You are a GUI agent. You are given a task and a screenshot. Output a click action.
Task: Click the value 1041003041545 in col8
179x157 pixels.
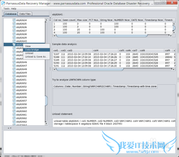pos(149,57)
